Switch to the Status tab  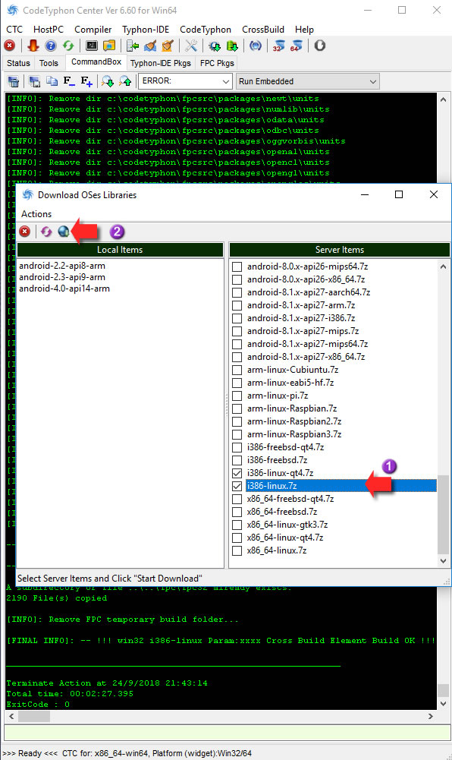[x=18, y=63]
